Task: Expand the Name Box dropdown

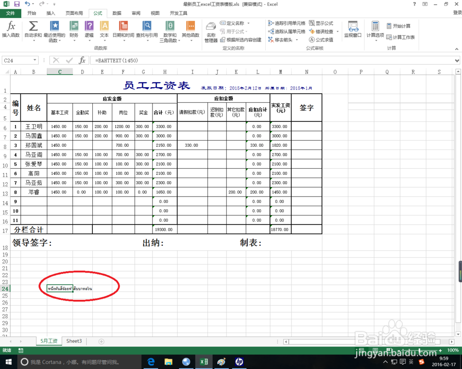Action: point(35,60)
